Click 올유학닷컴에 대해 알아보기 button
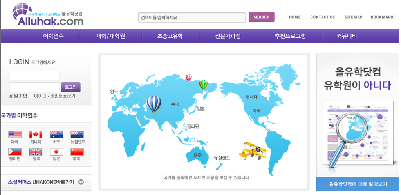The width and height of the screenshot is (401, 195). 358,184
